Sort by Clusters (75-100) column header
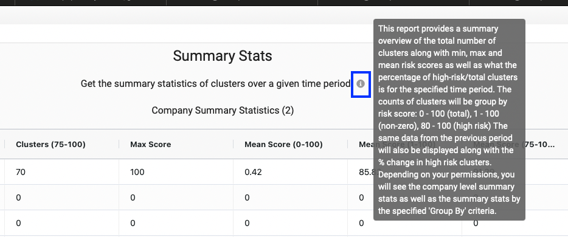Image resolution: width=568 pixels, height=237 pixels. [50, 145]
